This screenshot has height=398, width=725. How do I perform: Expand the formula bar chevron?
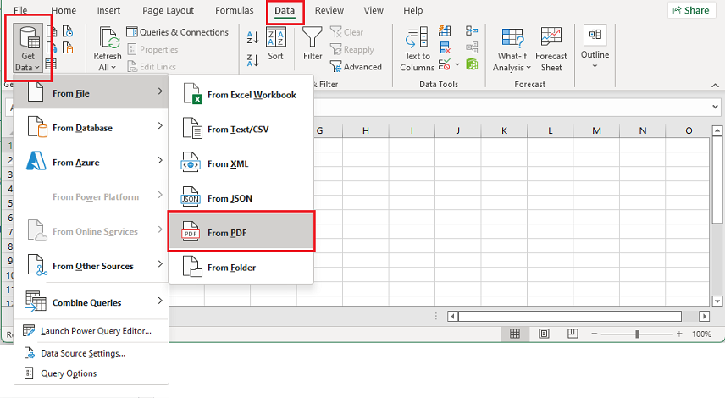pyautogui.click(x=715, y=107)
